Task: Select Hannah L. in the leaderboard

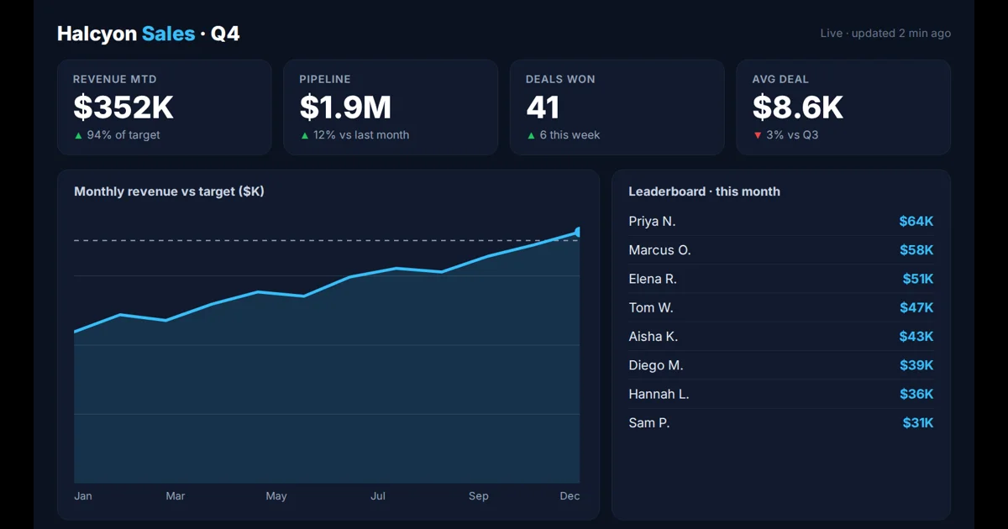Action: 659,394
